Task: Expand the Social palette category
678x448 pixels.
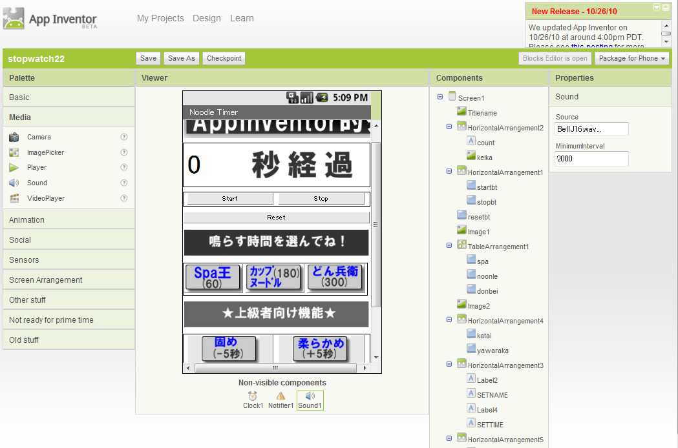Action: [x=69, y=239]
